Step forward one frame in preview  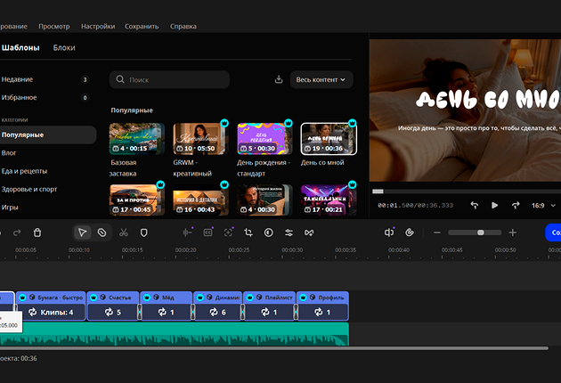[x=516, y=205]
